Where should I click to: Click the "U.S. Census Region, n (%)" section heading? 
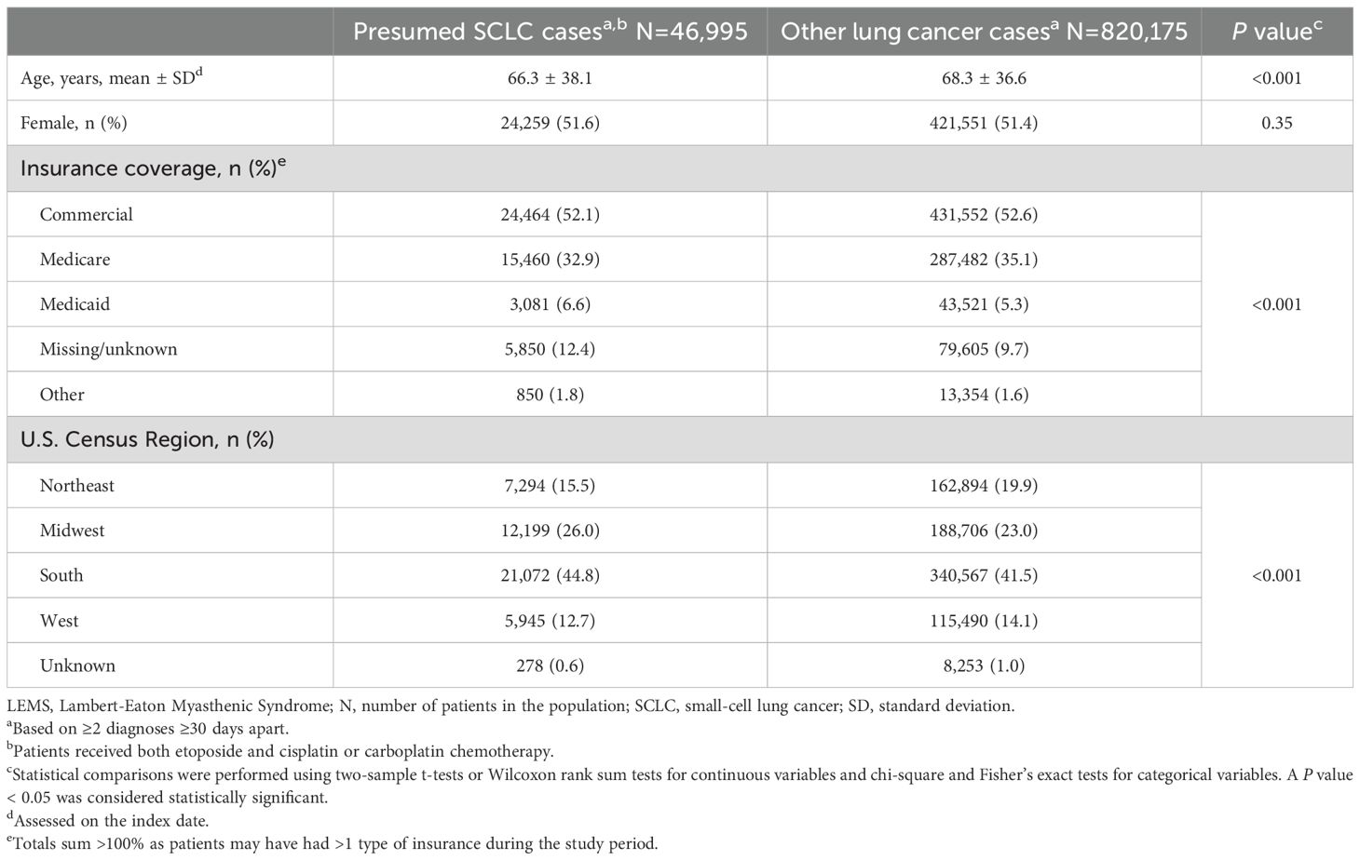tap(147, 439)
